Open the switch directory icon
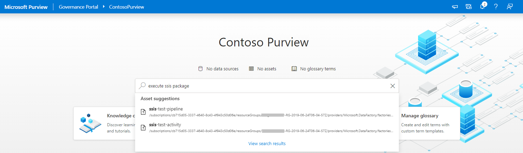The width and height of the screenshot is (523, 153). [468, 7]
